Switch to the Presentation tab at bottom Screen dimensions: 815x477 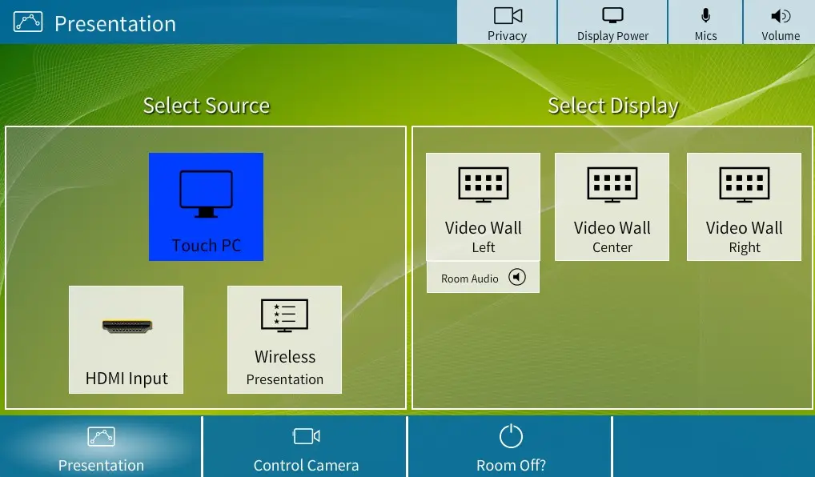coord(101,448)
